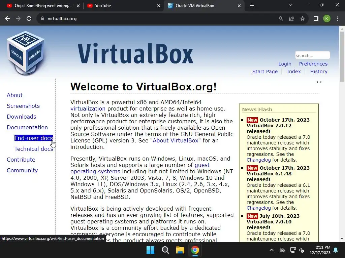
Task: Click Chrome icon in taskbar
Action: (x=195, y=250)
